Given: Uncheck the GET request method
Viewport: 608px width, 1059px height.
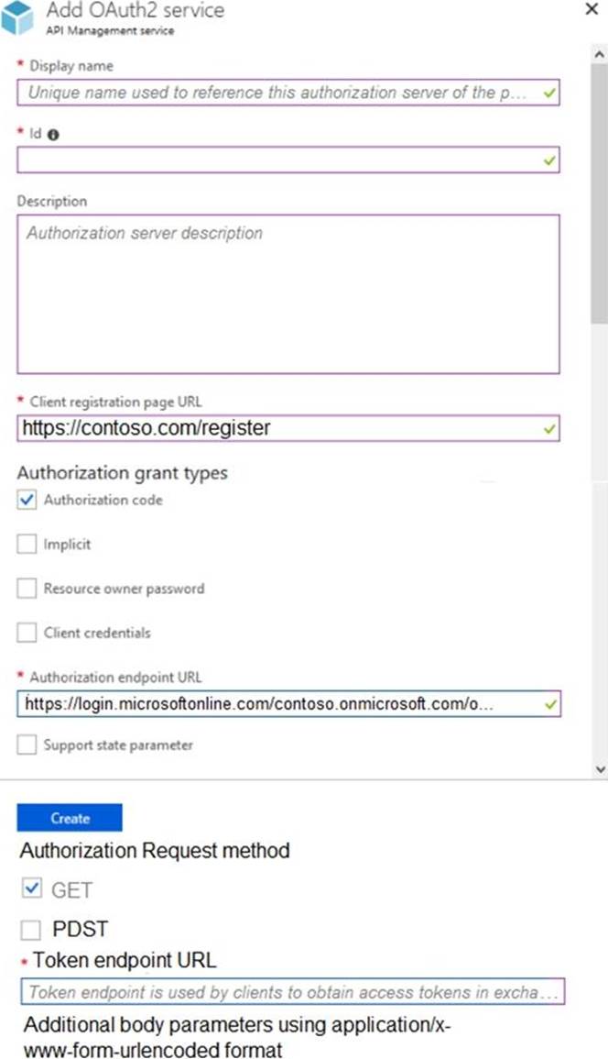Looking at the screenshot, I should click(32, 888).
